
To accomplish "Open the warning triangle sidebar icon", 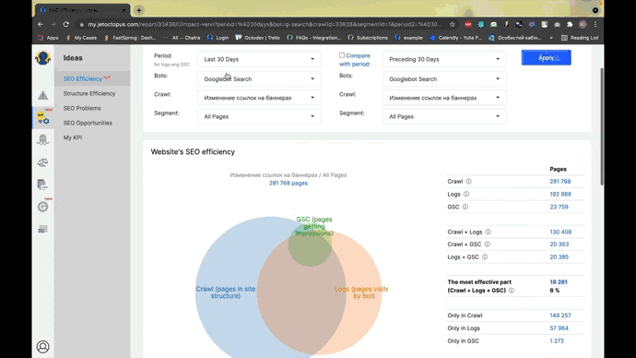I will tap(42, 95).
